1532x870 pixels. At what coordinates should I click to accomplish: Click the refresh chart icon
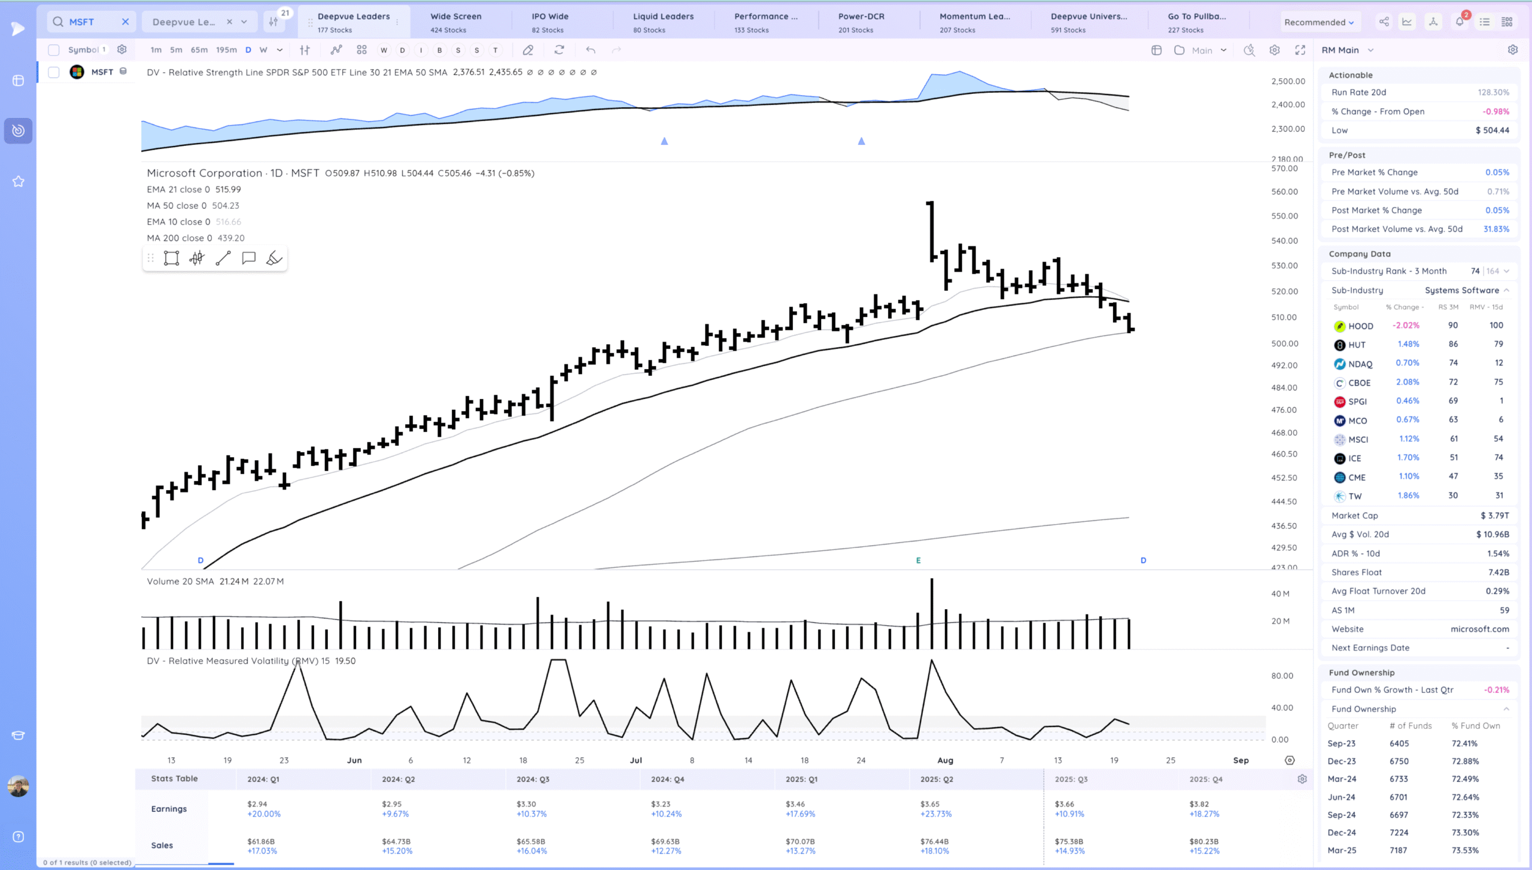(559, 50)
